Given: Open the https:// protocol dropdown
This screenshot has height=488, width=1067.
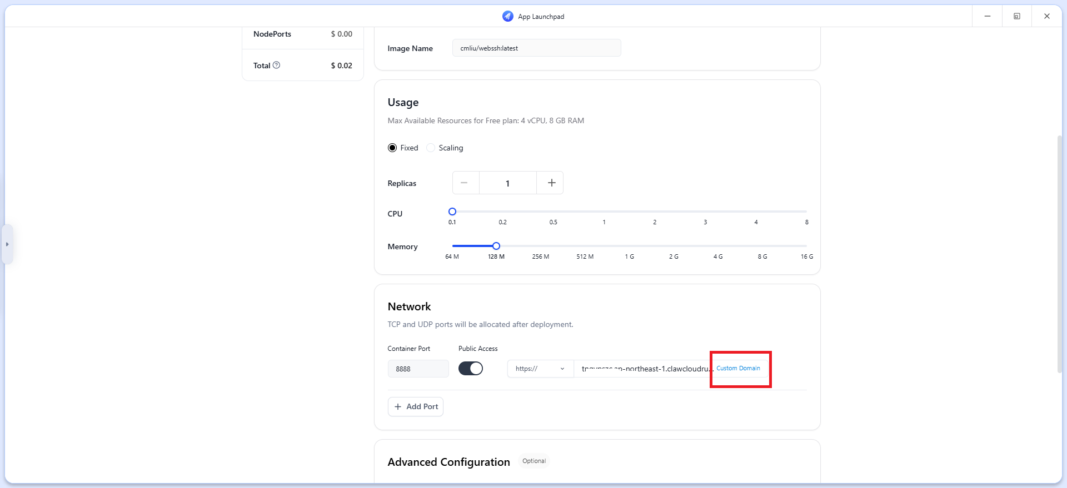Looking at the screenshot, I should (x=540, y=369).
